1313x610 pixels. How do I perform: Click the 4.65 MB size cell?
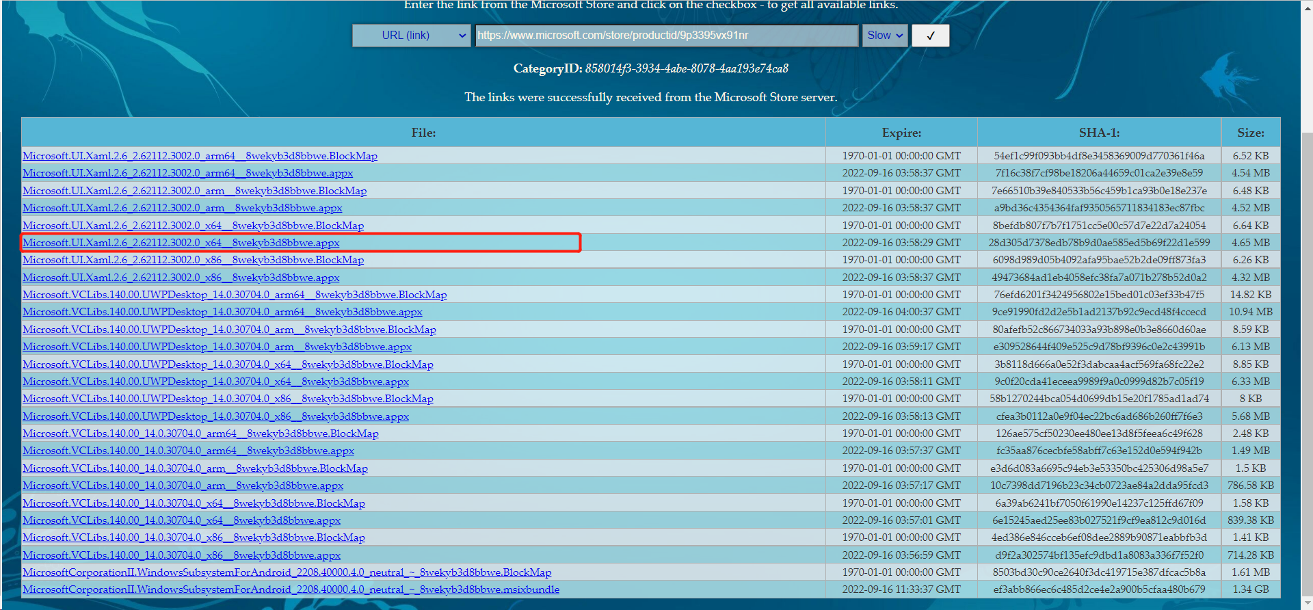click(1251, 243)
